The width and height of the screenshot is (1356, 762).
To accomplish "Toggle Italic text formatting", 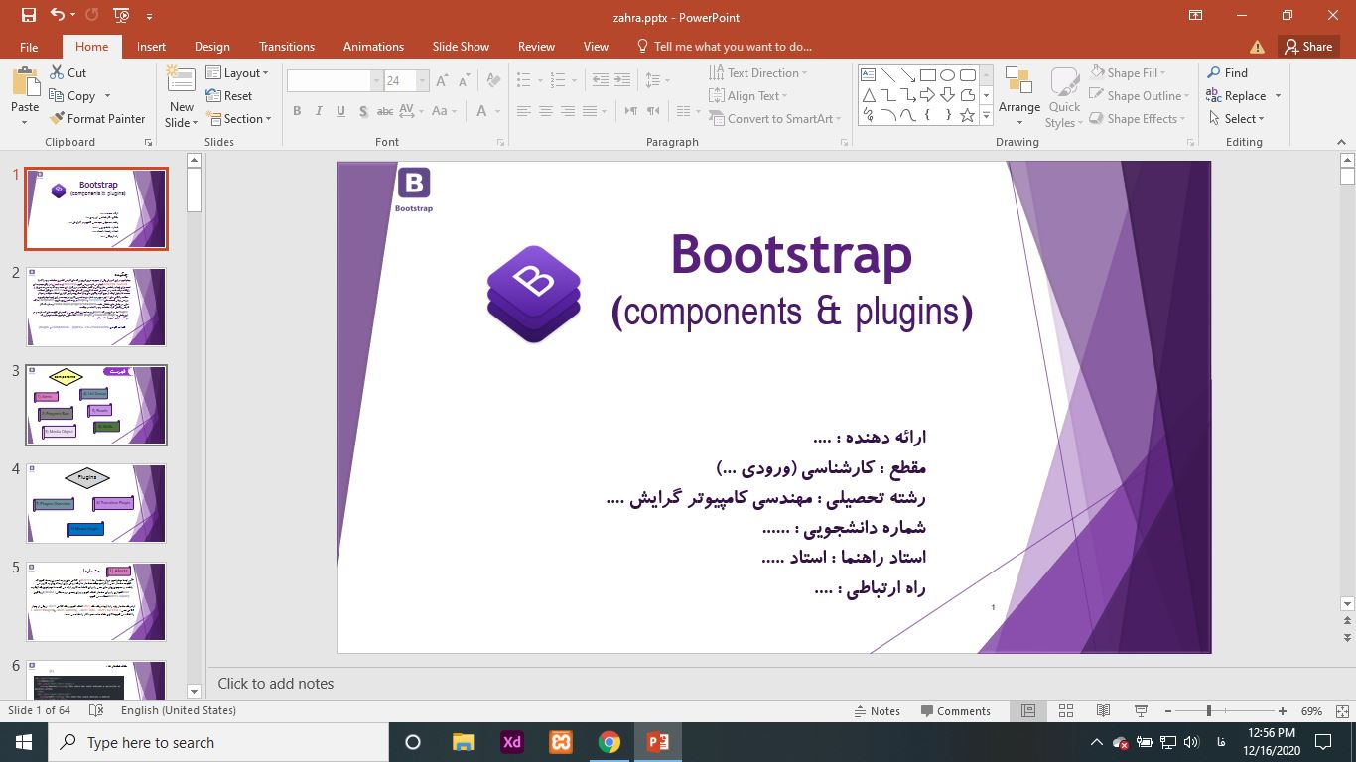I will (x=319, y=111).
